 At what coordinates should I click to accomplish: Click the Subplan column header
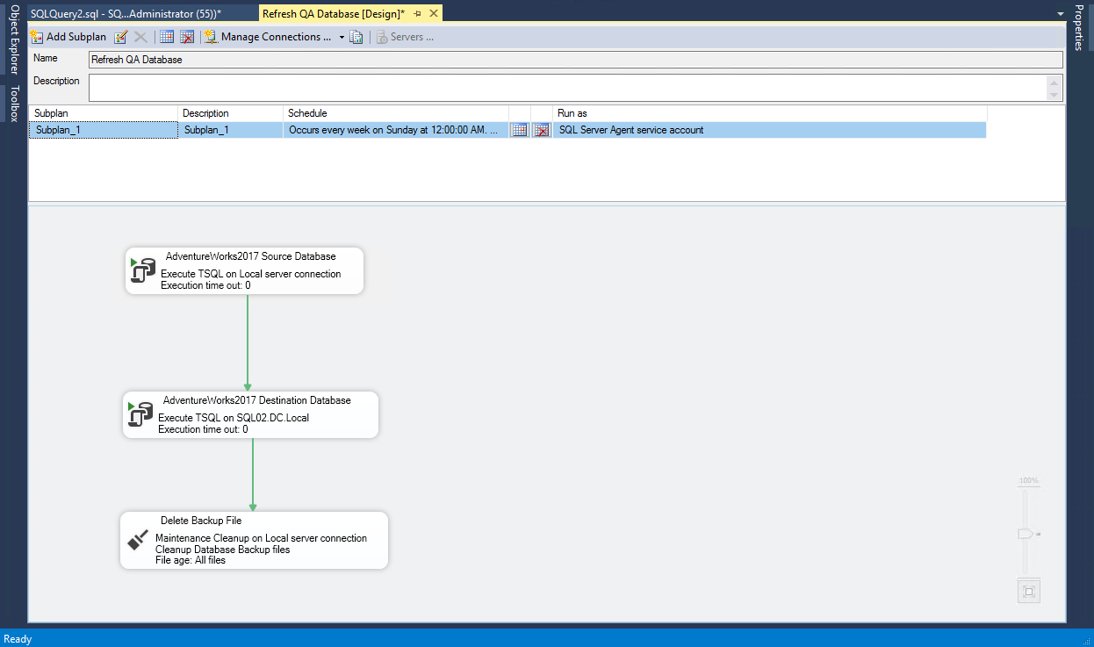point(104,113)
